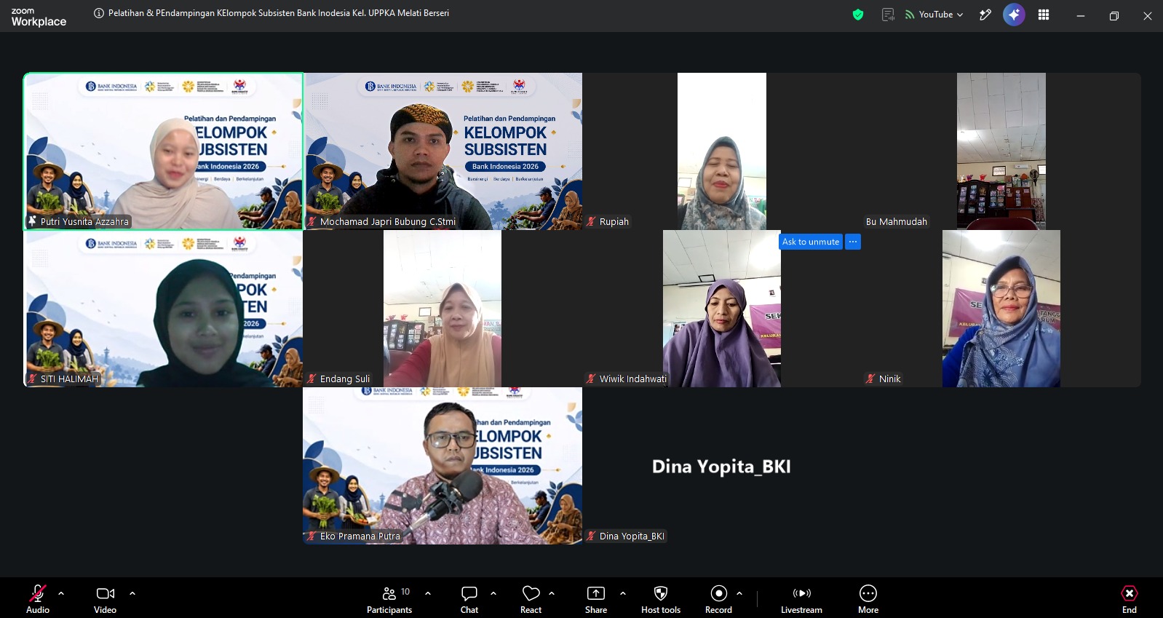Viewport: 1163px width, 618px height.
Task: Open the React emoji menu
Action: pyautogui.click(x=531, y=600)
